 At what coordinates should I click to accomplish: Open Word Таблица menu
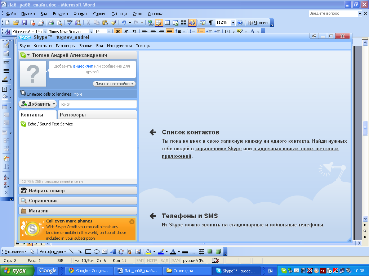[x=119, y=14]
